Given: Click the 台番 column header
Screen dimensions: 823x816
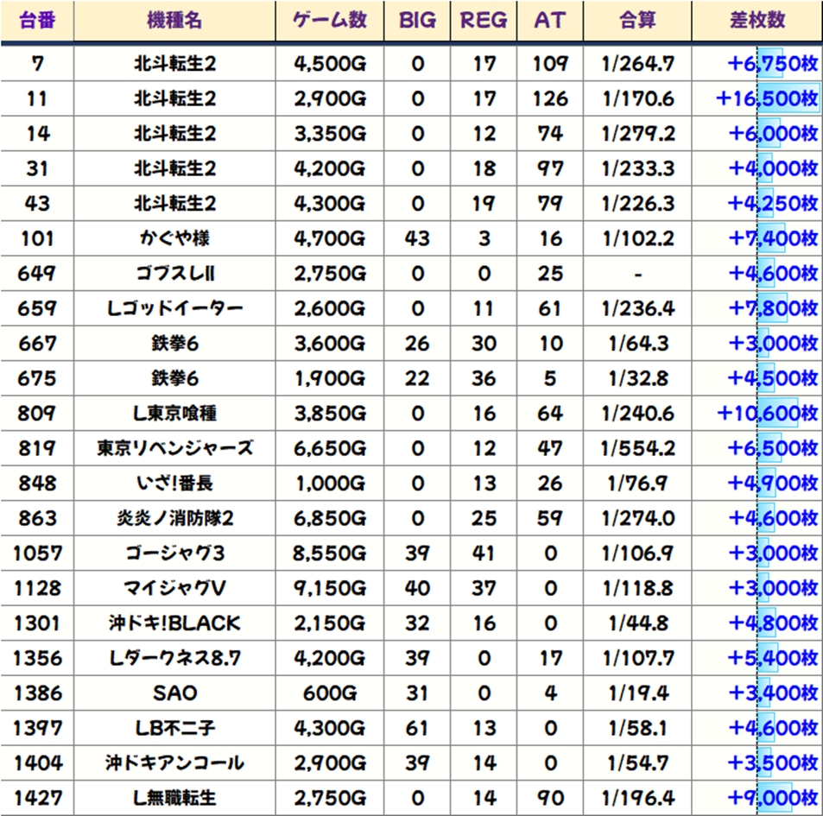Looking at the screenshot, I should (38, 21).
